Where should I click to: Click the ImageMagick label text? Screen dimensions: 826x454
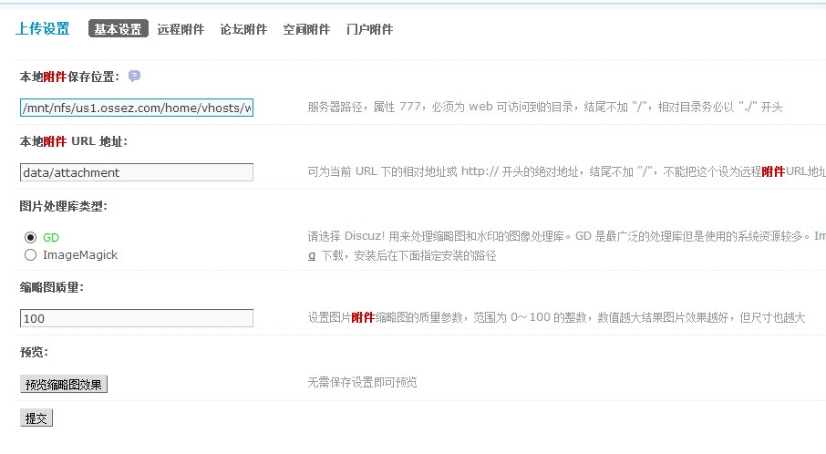click(x=80, y=255)
